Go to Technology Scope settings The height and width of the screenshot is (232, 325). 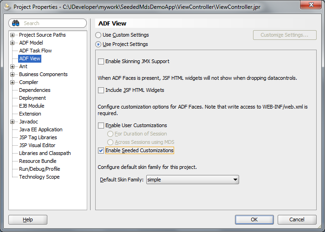pyautogui.click(x=39, y=177)
